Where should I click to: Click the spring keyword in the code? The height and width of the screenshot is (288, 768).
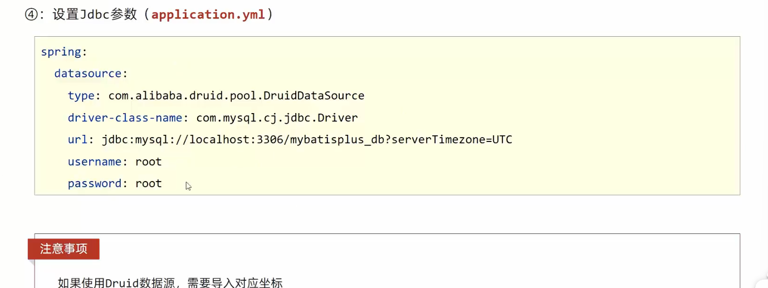61,52
